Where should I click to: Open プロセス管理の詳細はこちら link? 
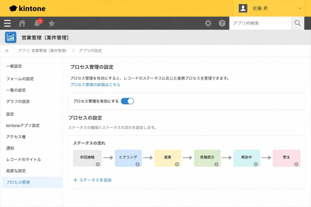pyautogui.click(x=95, y=85)
